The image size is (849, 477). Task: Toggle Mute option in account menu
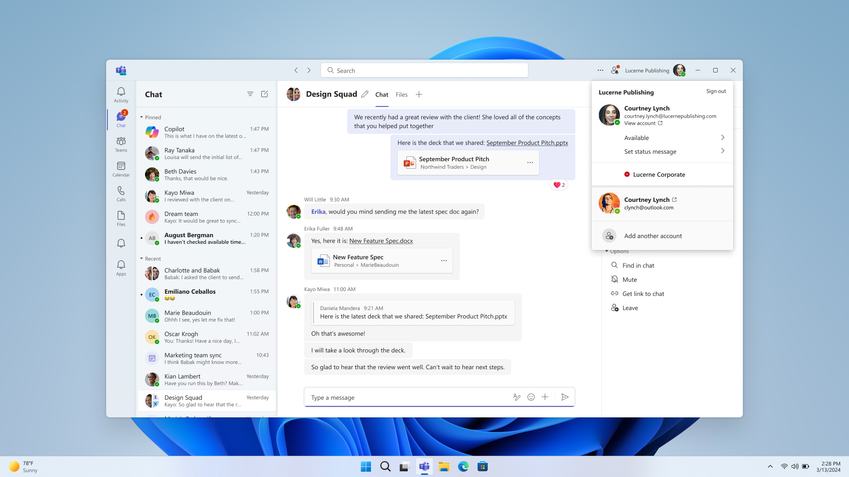pos(629,279)
